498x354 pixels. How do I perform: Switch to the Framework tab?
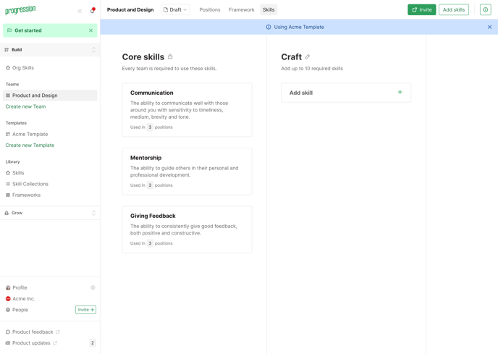[x=241, y=10]
